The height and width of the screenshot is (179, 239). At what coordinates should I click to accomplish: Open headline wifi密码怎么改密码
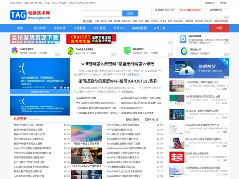coord(118,64)
